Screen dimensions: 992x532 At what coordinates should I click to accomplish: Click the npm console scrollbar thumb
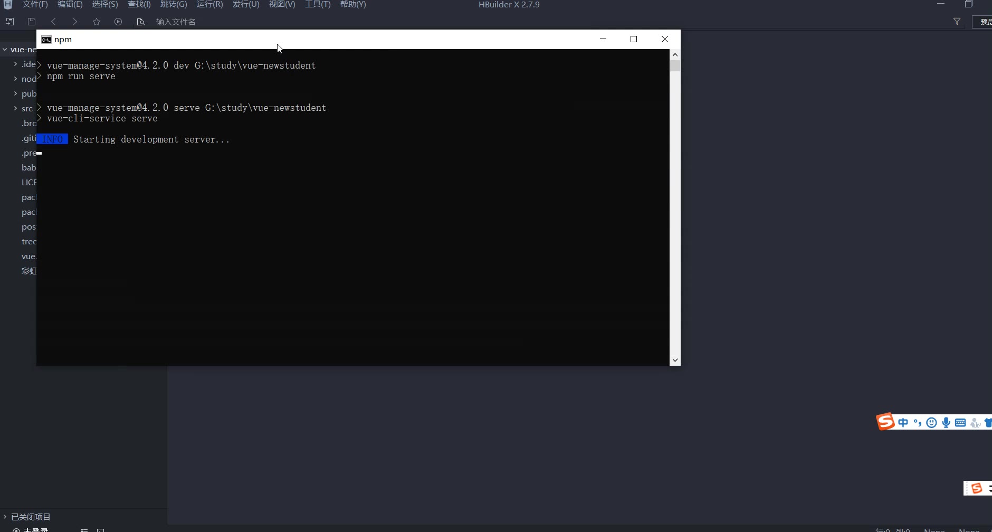coord(675,66)
